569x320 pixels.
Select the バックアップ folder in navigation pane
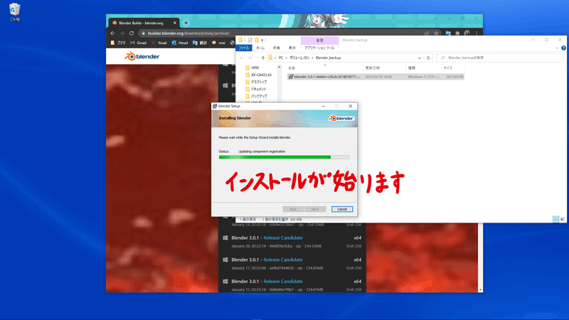(256, 96)
